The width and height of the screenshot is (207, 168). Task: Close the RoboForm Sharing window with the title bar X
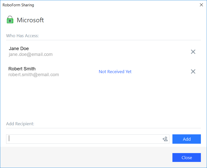tap(201, 5)
